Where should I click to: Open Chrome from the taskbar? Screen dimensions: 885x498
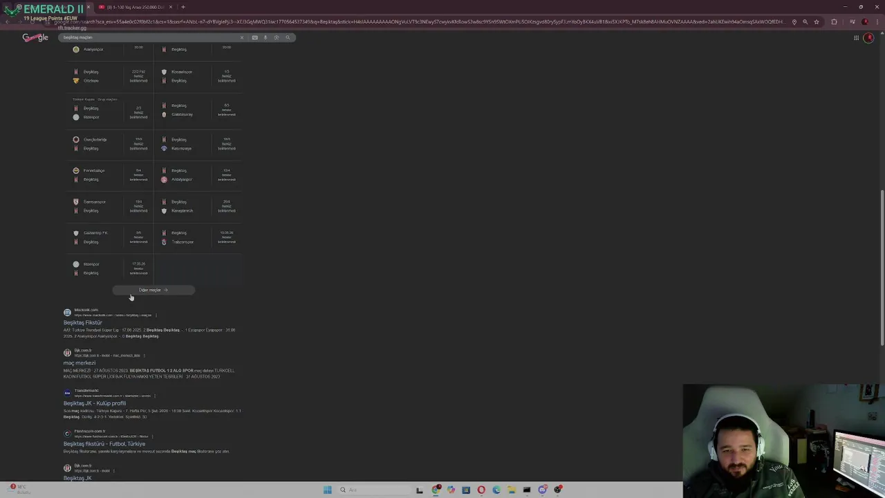436,490
